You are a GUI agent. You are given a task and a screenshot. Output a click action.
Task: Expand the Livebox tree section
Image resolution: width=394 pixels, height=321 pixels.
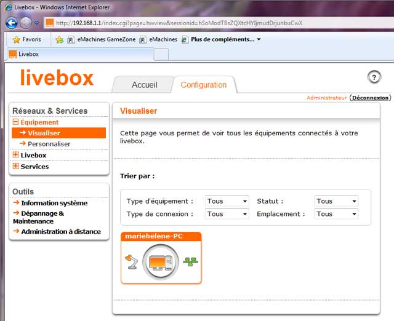(16, 156)
